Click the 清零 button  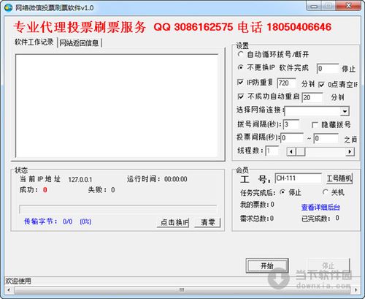207,222
